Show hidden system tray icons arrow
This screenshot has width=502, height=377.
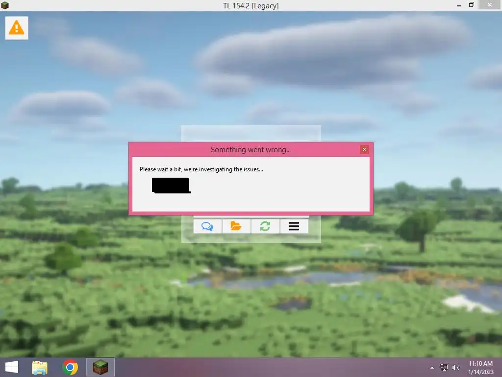pos(432,368)
